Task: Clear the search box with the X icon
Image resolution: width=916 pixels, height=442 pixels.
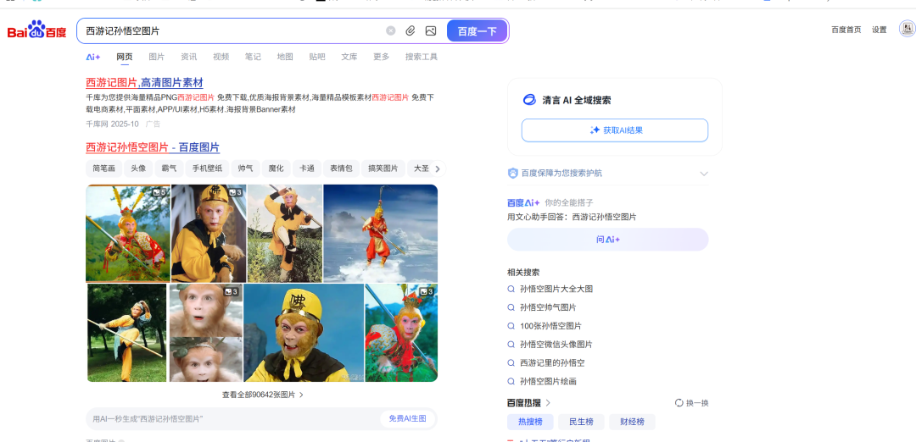Action: pyautogui.click(x=391, y=30)
